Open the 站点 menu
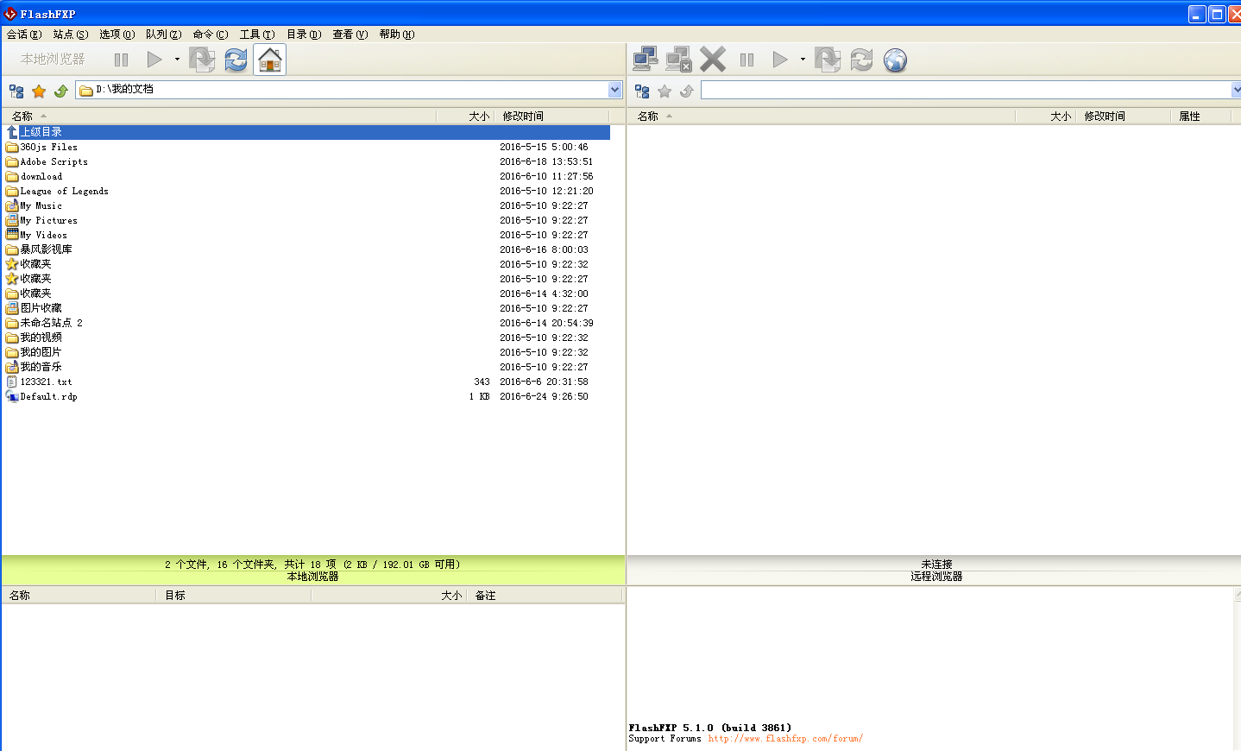1241x751 pixels. [69, 35]
